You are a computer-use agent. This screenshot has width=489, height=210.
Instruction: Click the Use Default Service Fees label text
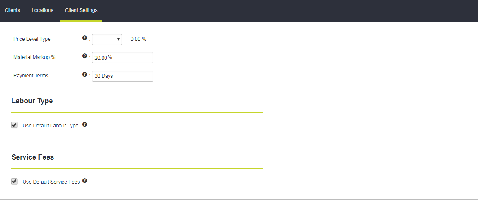[51, 182]
